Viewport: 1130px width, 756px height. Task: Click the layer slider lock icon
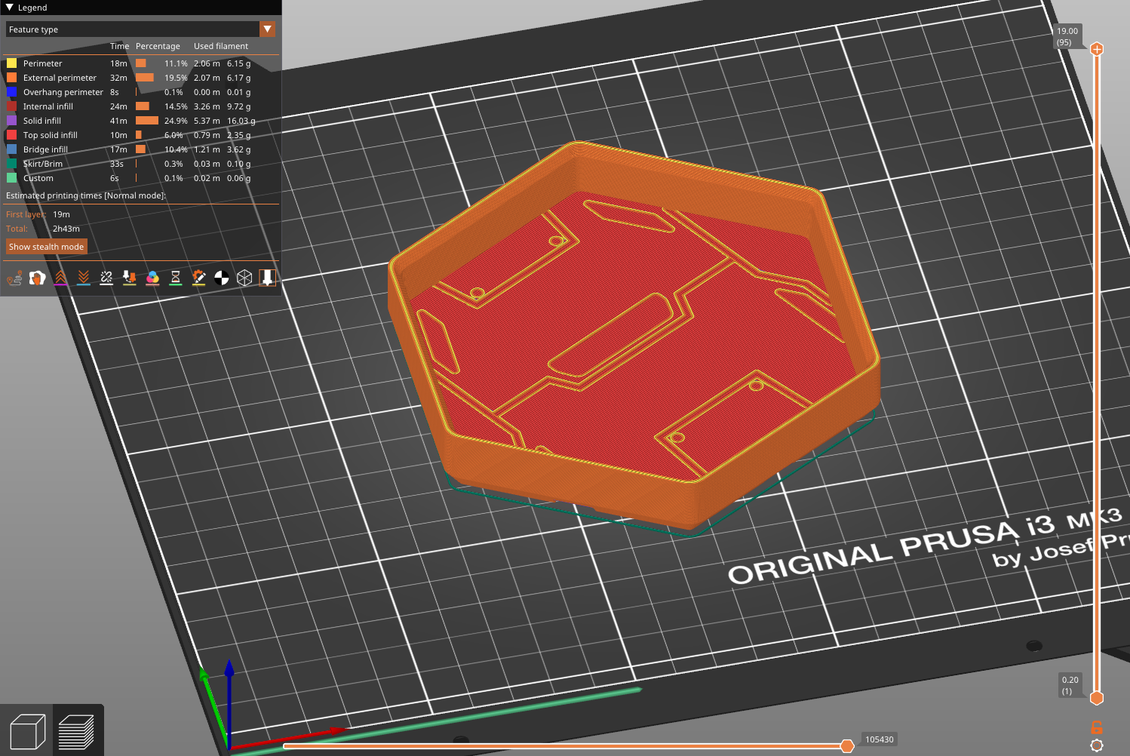point(1097,727)
